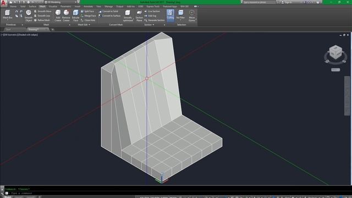
Task: Restore the drawing viewport window
Action: 344,35
